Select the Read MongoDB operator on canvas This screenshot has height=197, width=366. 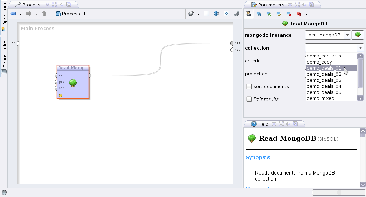click(x=73, y=82)
